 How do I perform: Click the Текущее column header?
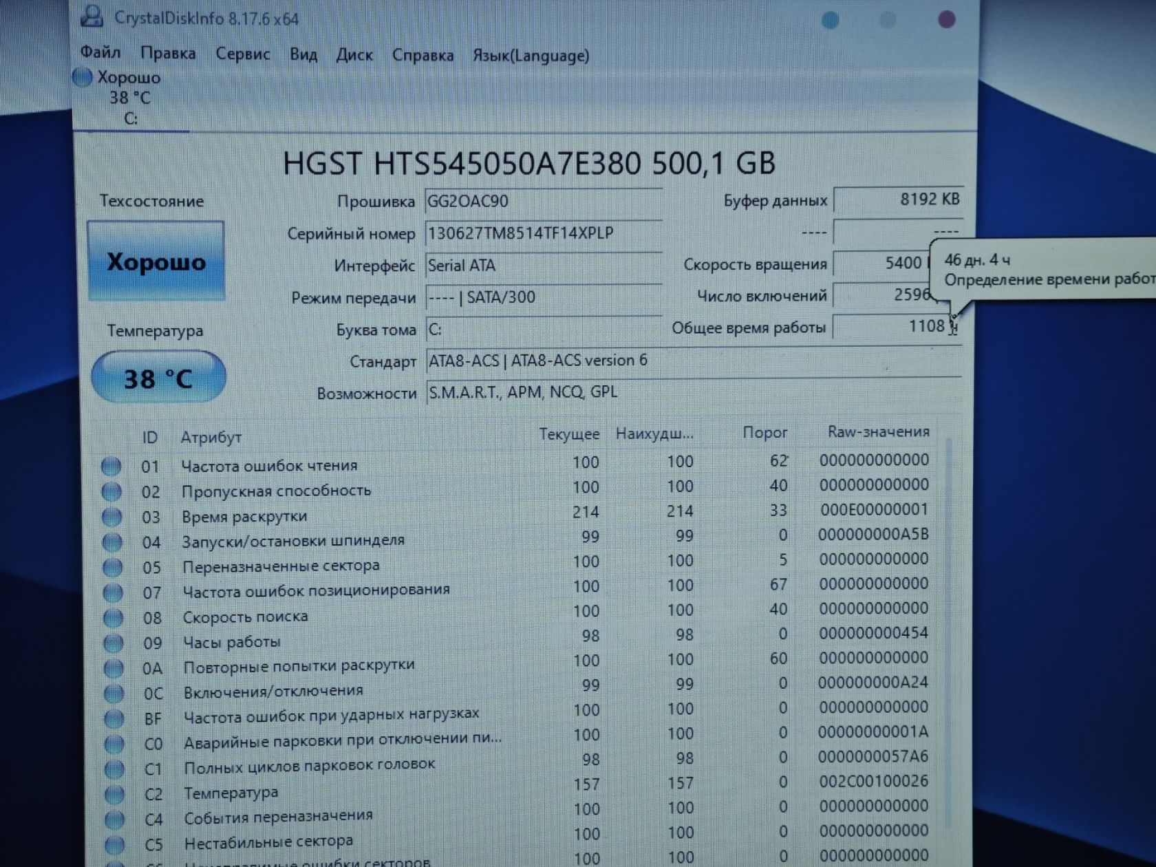[x=569, y=434]
